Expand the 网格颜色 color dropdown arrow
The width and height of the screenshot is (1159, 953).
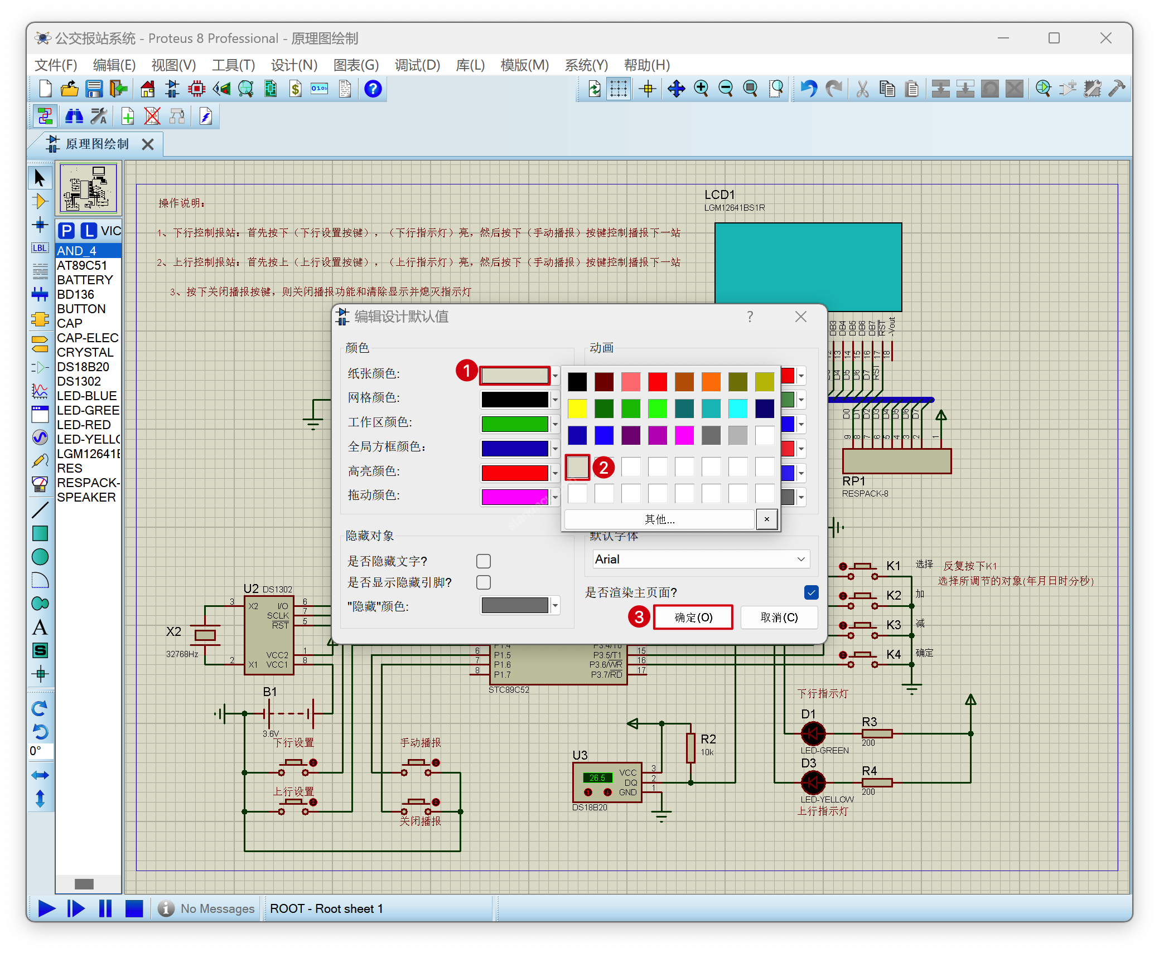(555, 400)
